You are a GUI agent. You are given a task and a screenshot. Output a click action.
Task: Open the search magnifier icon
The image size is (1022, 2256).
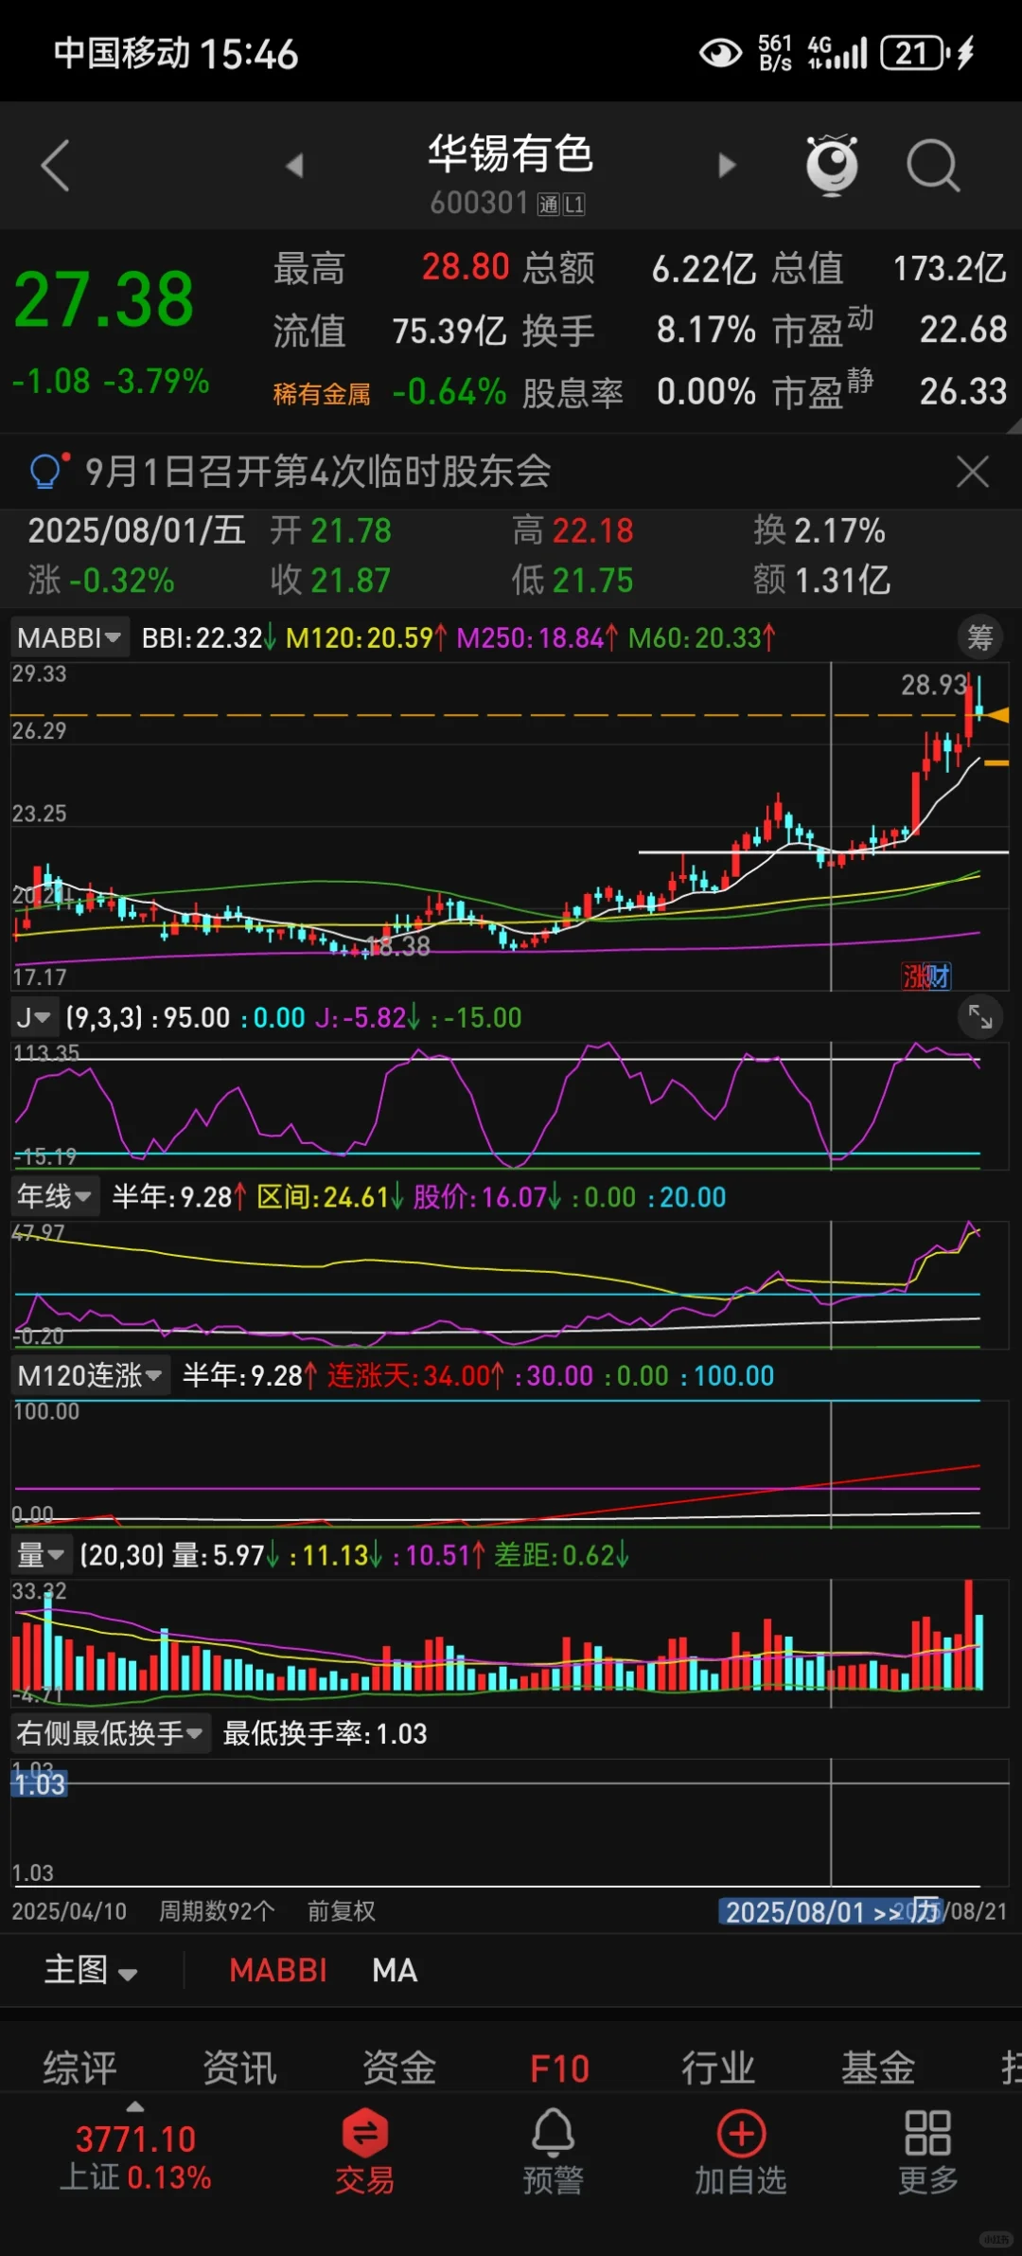coord(933,166)
